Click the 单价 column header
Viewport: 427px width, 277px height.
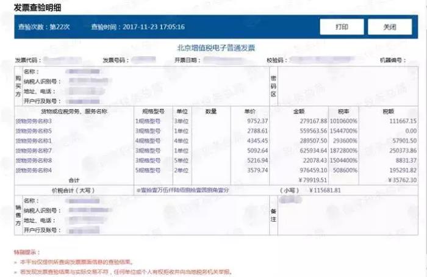(249, 111)
